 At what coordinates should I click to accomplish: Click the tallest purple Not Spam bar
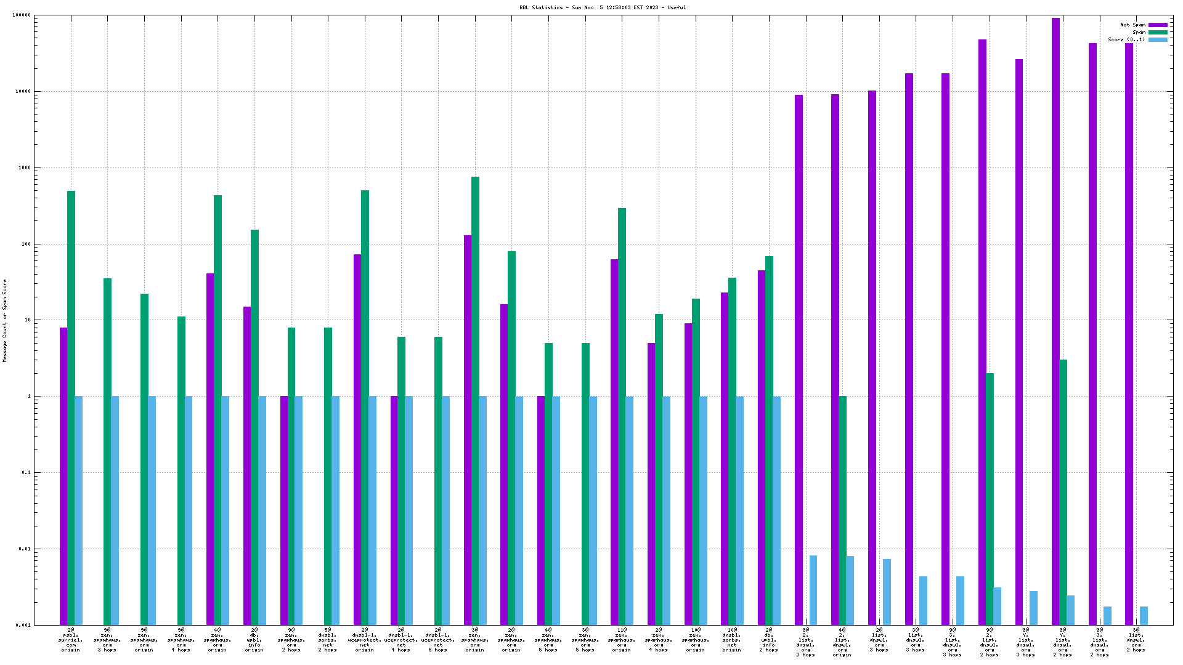point(1055,308)
